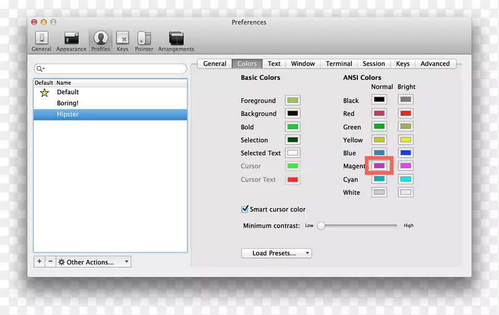This screenshot has width=499, height=315.
Task: Open the Load Presets dropdown
Action: [x=276, y=253]
